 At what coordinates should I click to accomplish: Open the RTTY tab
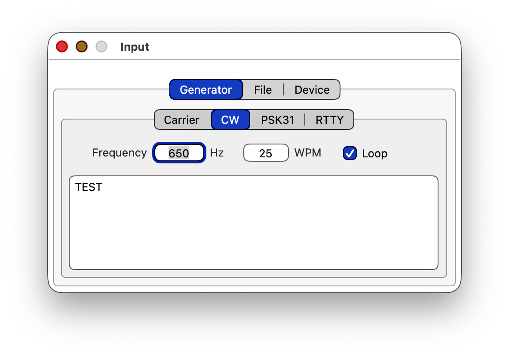[x=329, y=120]
